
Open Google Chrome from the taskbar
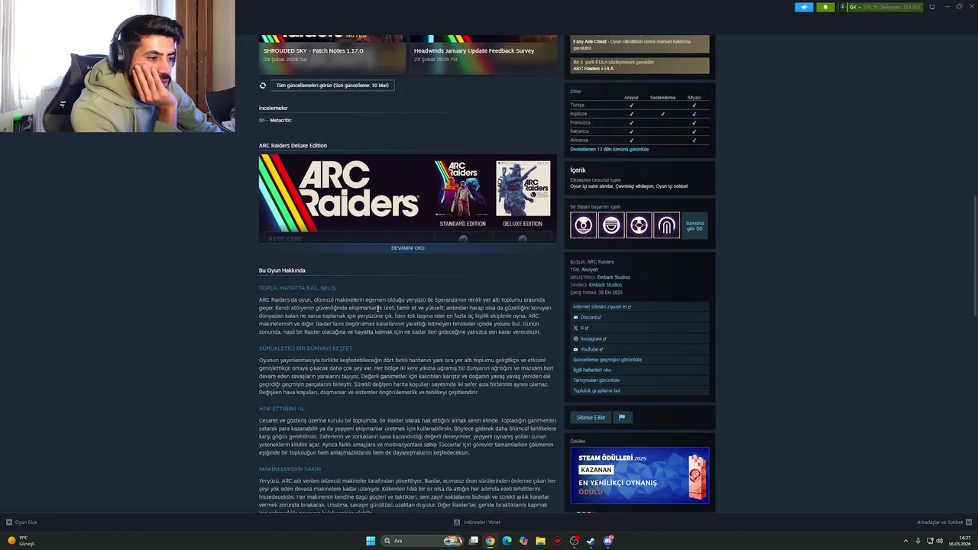[x=490, y=541]
